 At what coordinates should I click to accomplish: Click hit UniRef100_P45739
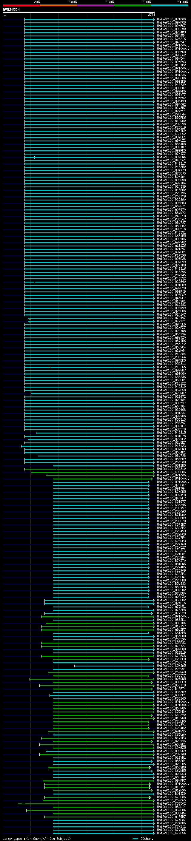171,85
